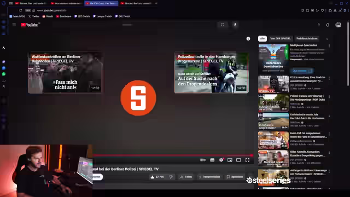
Task: Go to the YouTube home logo
Action: click(x=29, y=25)
